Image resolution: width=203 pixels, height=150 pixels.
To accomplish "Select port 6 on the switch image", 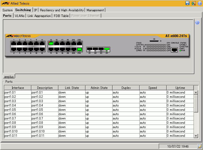I will [25, 49].
